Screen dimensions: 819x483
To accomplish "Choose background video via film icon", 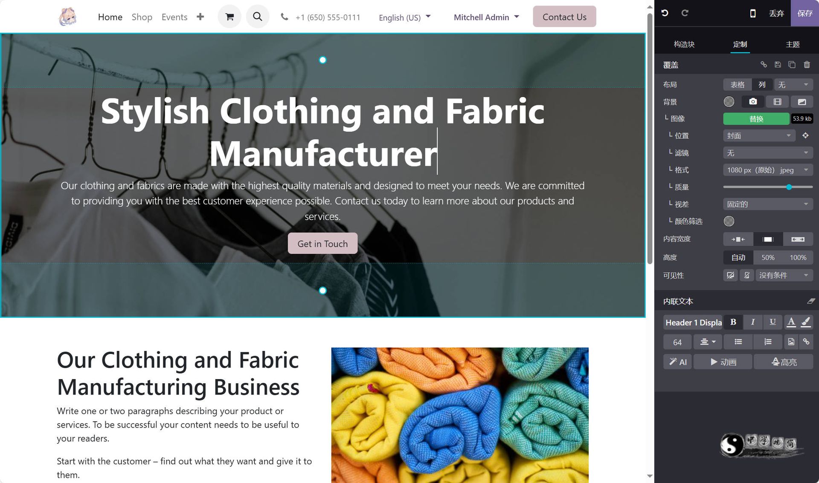I will (x=777, y=102).
